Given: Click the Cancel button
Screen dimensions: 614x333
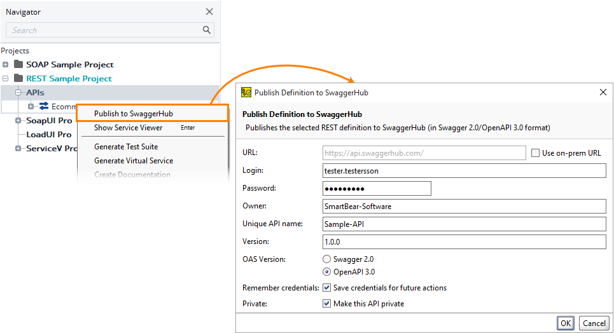Looking at the screenshot, I should pyautogui.click(x=594, y=323).
